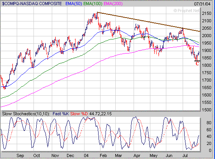Click the 40 stochastics axis value
Image resolution: width=215 pixels, height=159 pixels.
pyautogui.click(x=209, y=137)
